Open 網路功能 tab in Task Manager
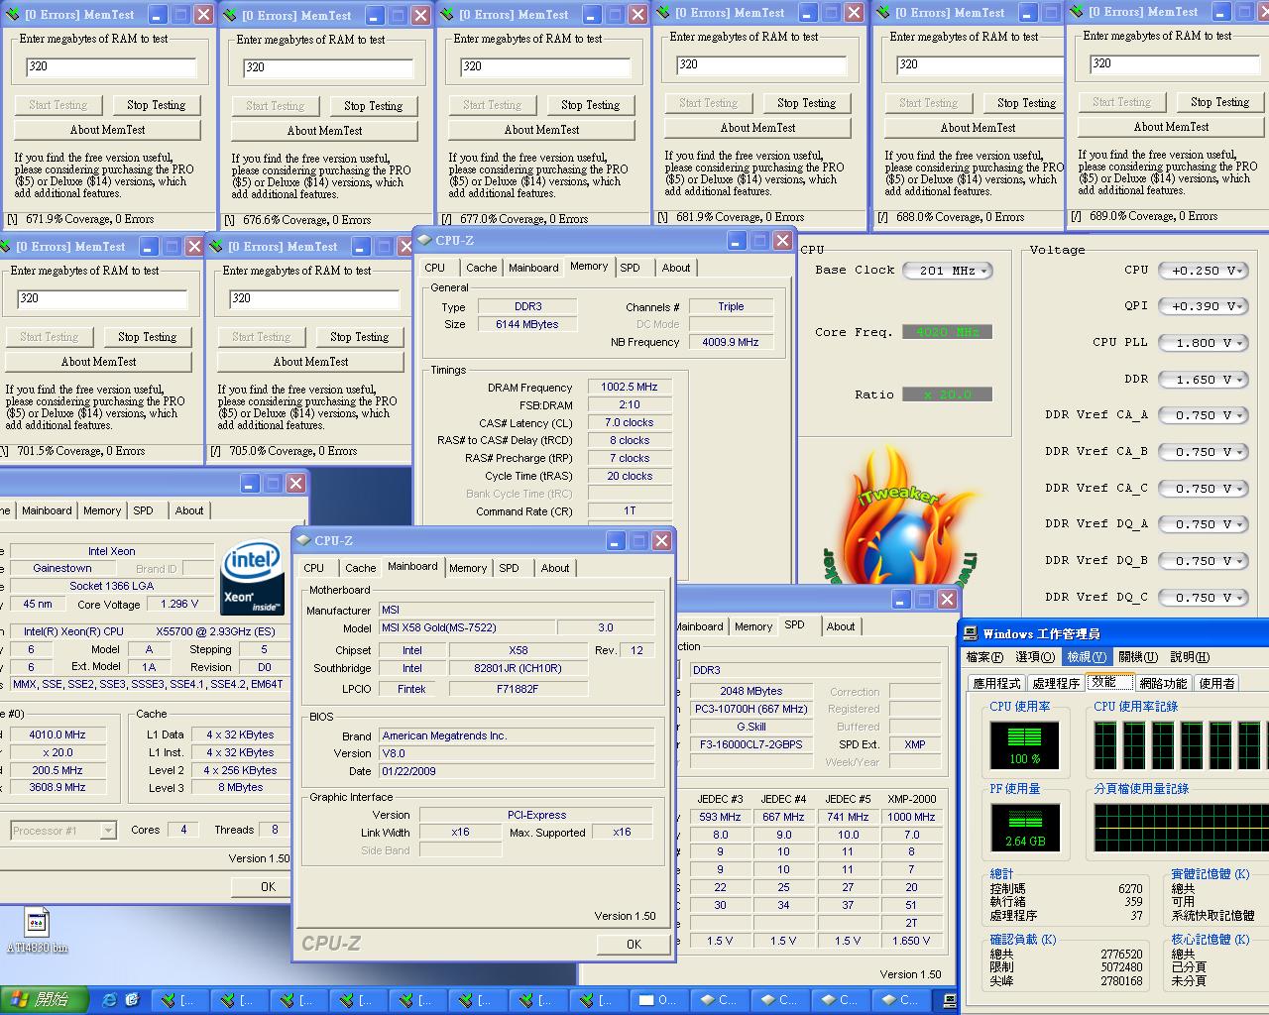 pos(1163,683)
